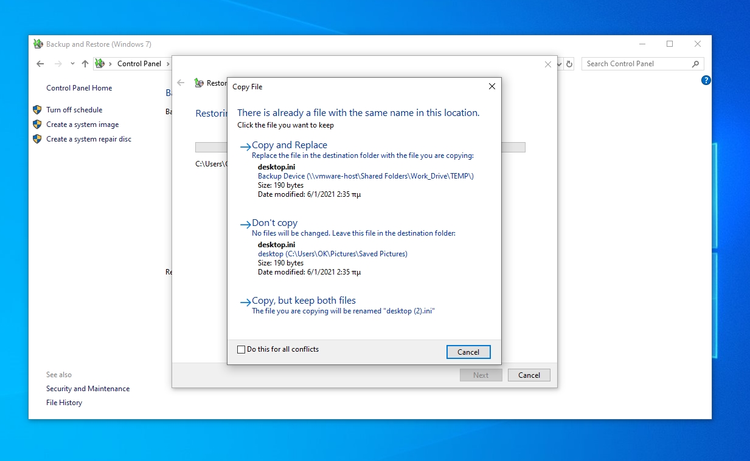Screen dimensions: 750x461
Task: Click the search magnifier icon
Action: 696,64
